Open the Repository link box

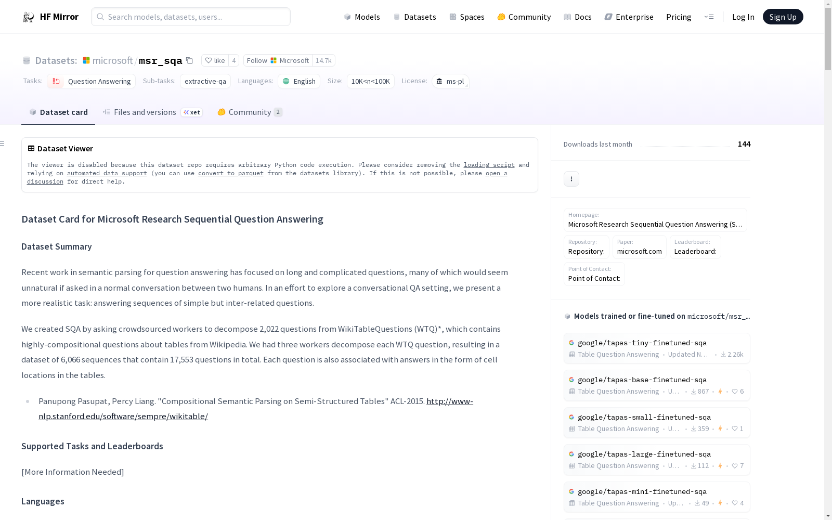[x=587, y=247]
